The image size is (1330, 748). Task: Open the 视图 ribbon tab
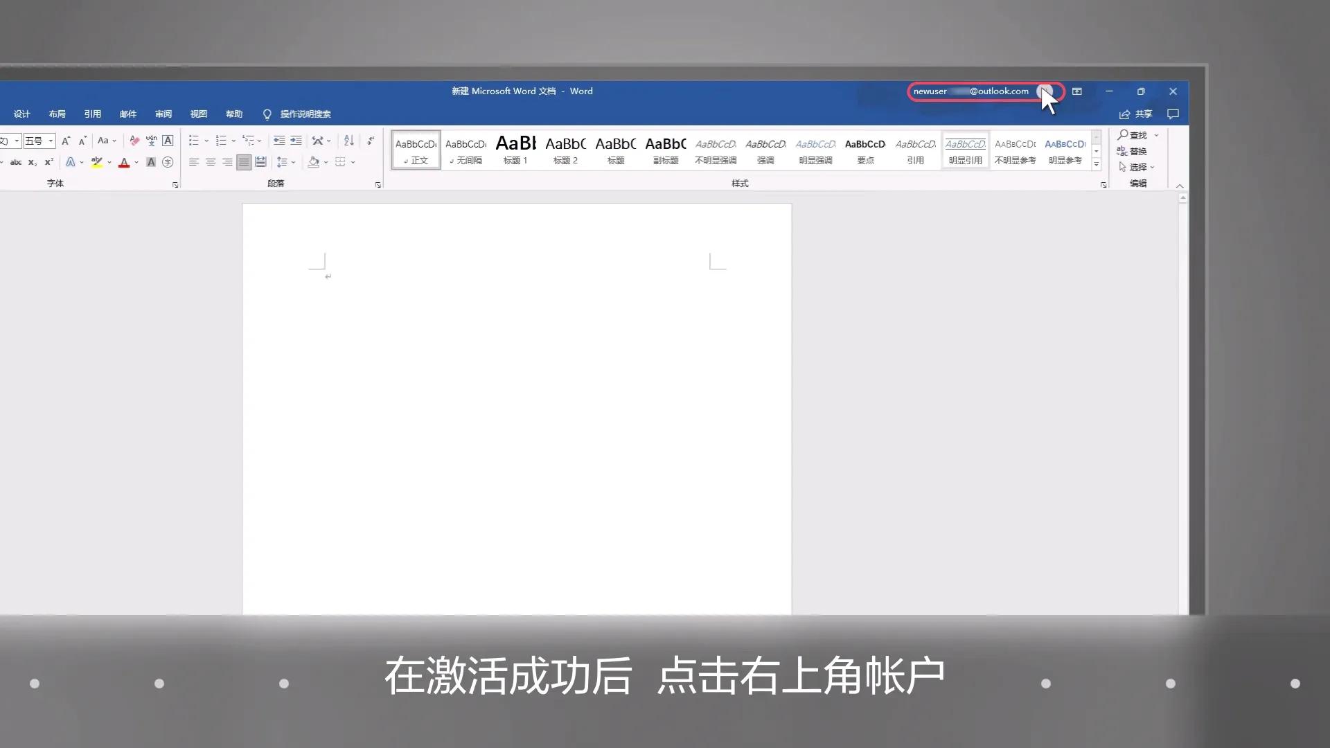[199, 114]
